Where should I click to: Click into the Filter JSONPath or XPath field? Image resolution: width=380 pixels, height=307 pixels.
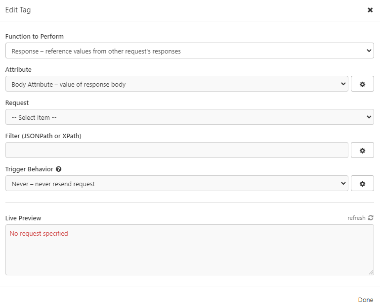point(177,150)
